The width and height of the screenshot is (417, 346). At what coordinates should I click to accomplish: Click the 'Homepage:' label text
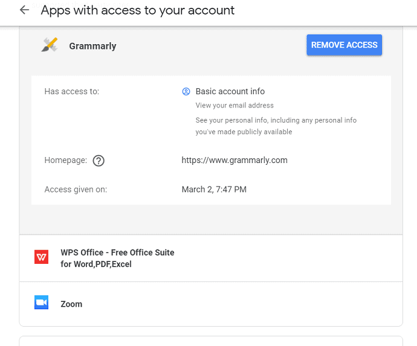66,161
